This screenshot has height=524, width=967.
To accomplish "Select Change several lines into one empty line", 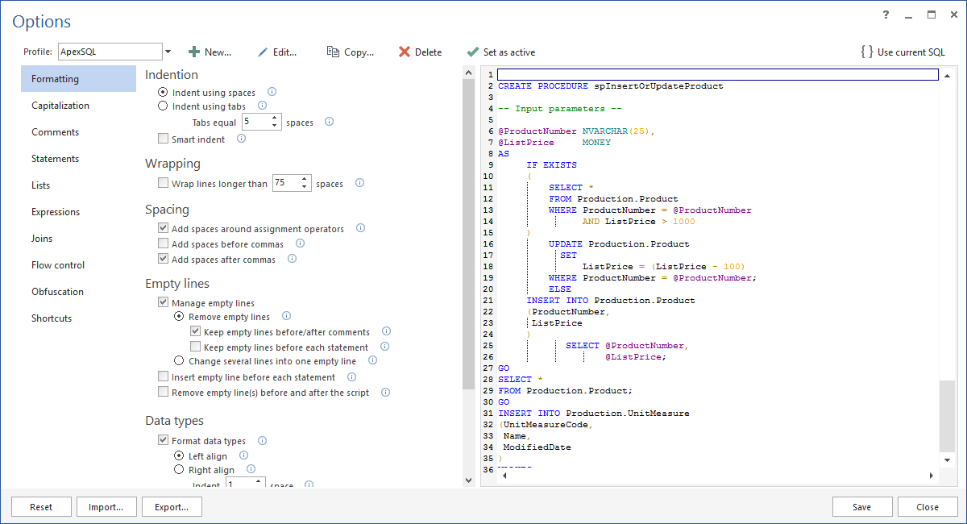I will 180,361.
